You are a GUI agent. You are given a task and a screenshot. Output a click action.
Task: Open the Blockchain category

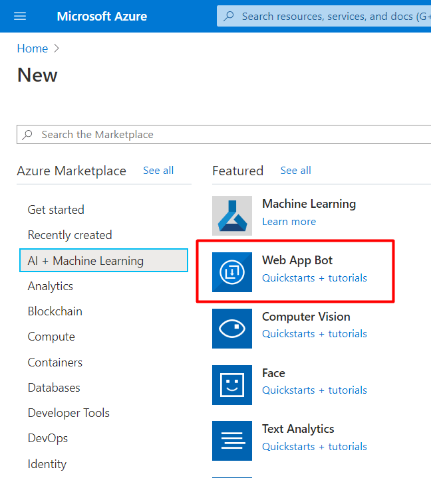pos(55,311)
